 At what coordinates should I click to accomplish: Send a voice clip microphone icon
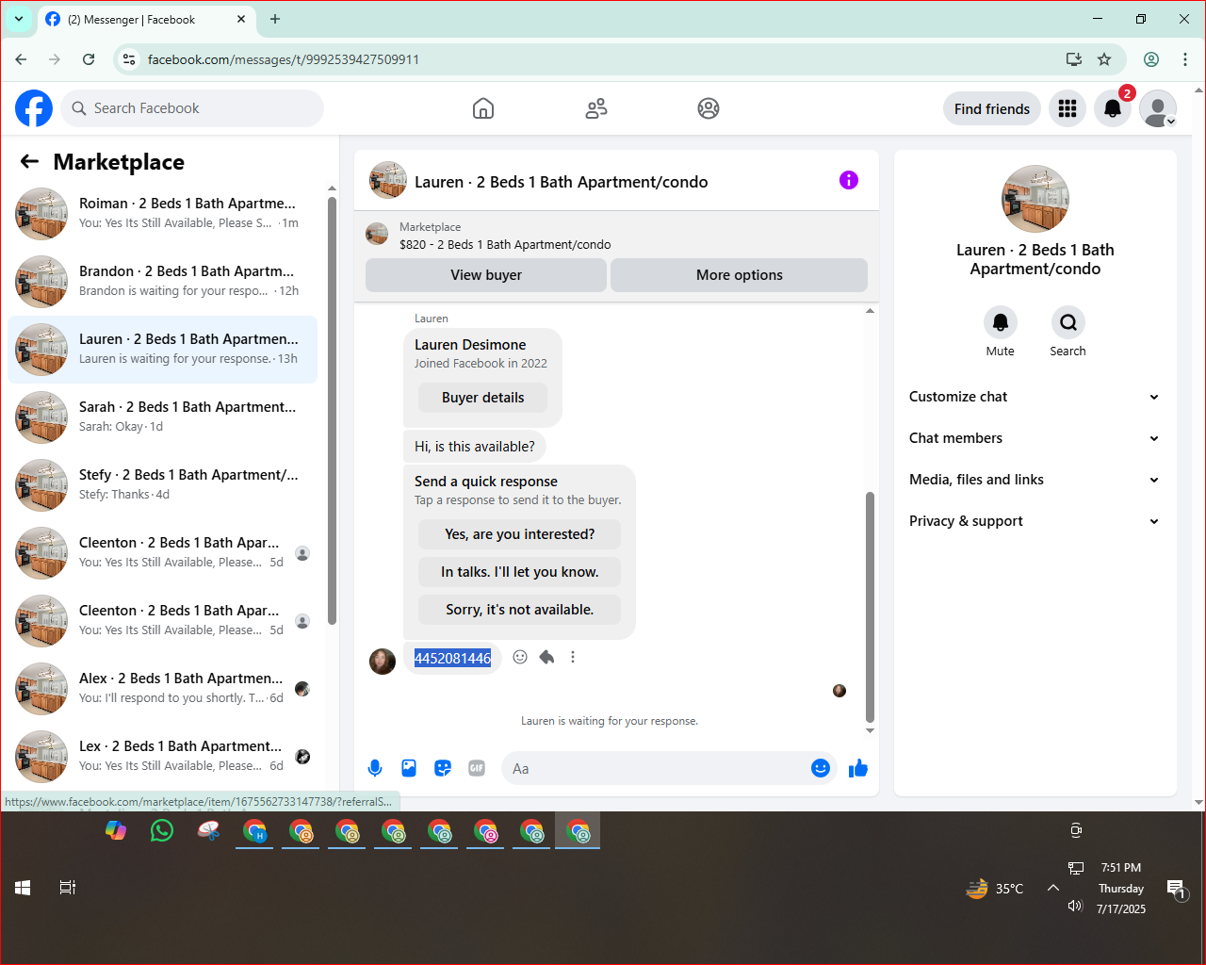(375, 768)
